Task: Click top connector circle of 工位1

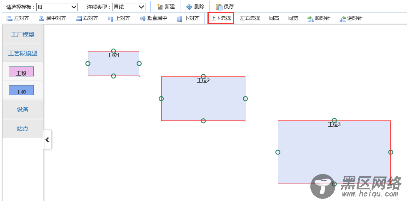Action: point(113,51)
